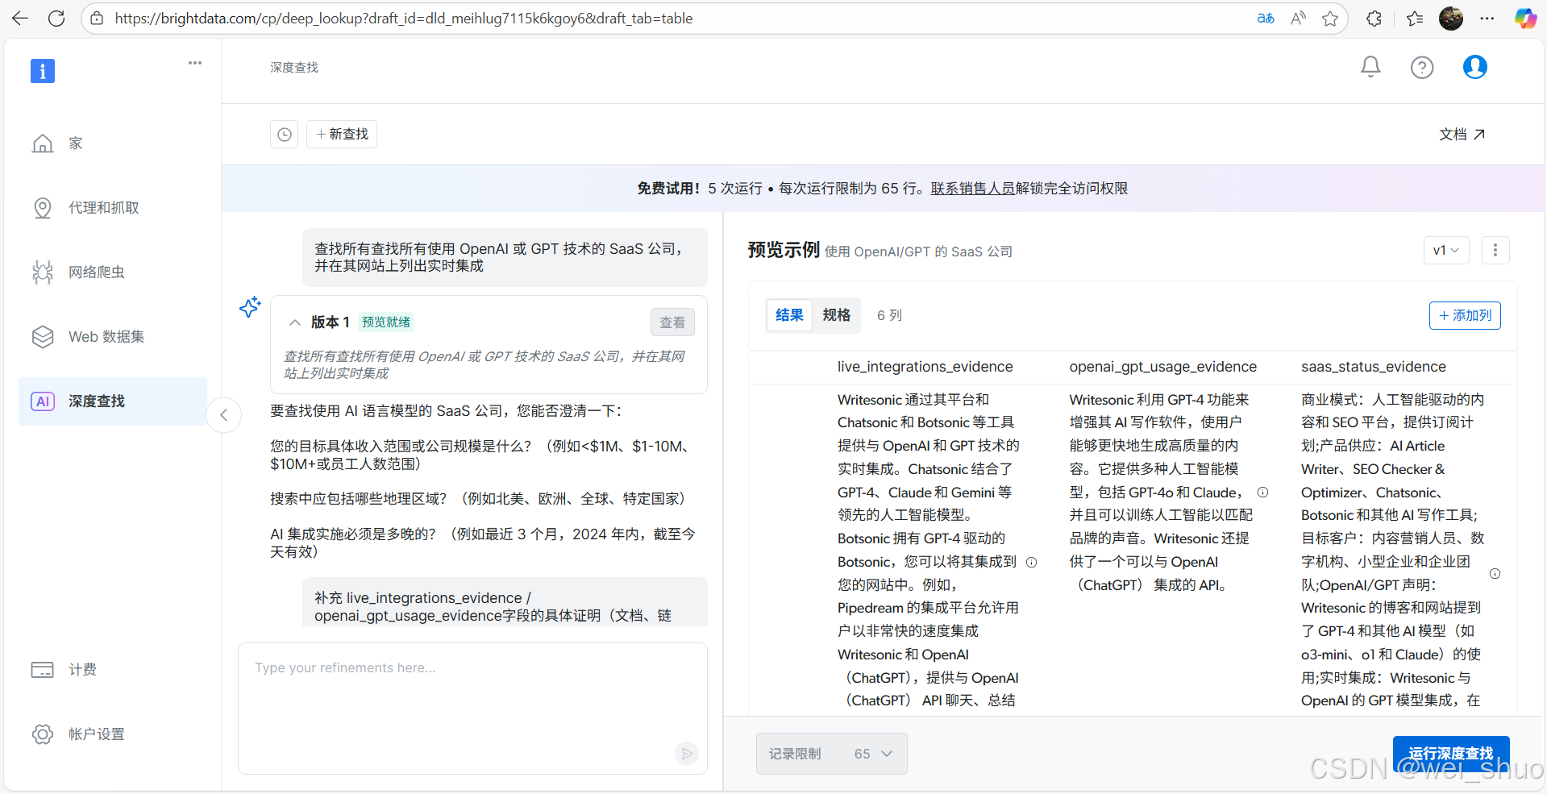
Task: Click the AI sparkle icon near version 1
Action: click(x=250, y=306)
